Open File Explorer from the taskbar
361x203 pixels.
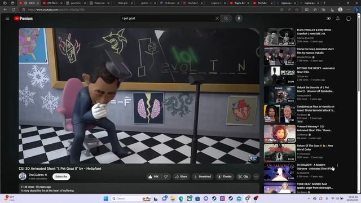(173, 198)
